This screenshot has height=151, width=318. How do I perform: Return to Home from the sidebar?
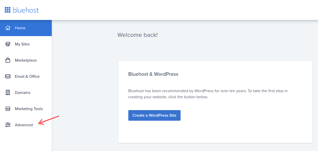point(20,28)
